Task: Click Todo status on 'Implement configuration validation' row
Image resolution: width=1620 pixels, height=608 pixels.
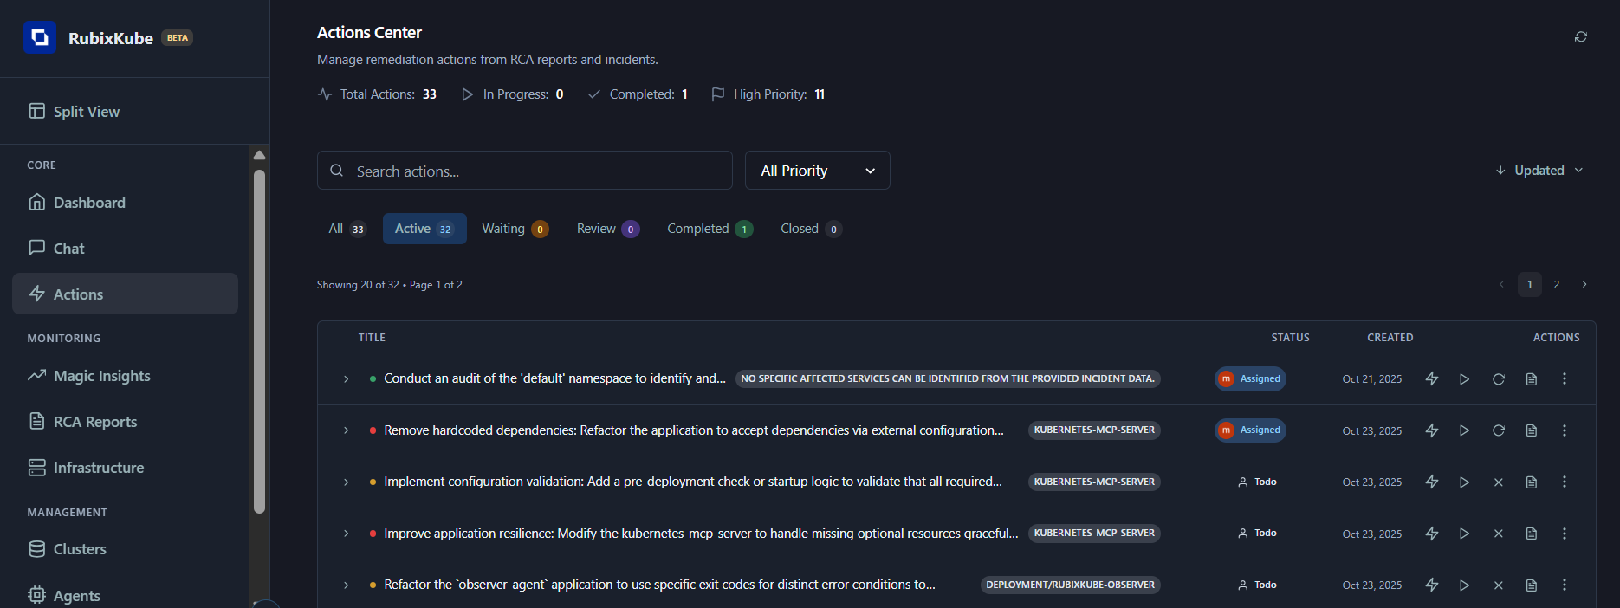Action: [1257, 482]
